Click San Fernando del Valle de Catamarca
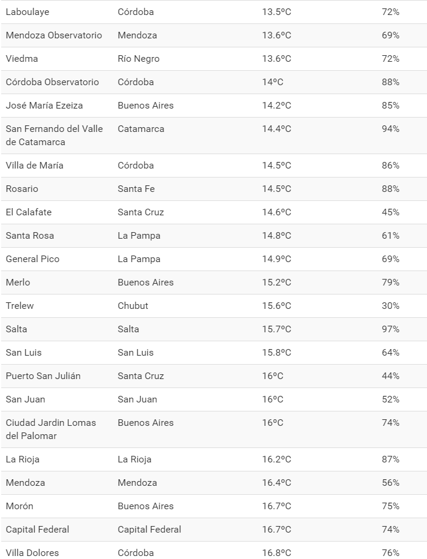This screenshot has height=559, width=427. [54, 136]
